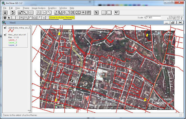
Task: Click Zoom to Full Extent button
Action: click(x=57, y=12)
